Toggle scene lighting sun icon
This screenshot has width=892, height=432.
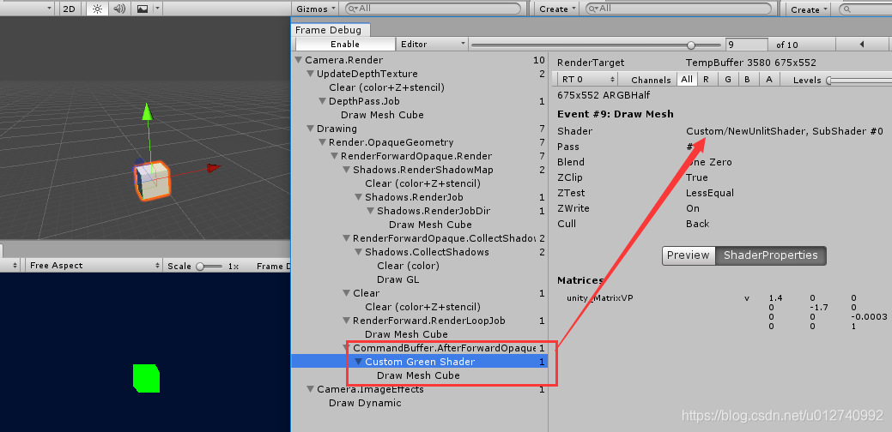coord(97,9)
